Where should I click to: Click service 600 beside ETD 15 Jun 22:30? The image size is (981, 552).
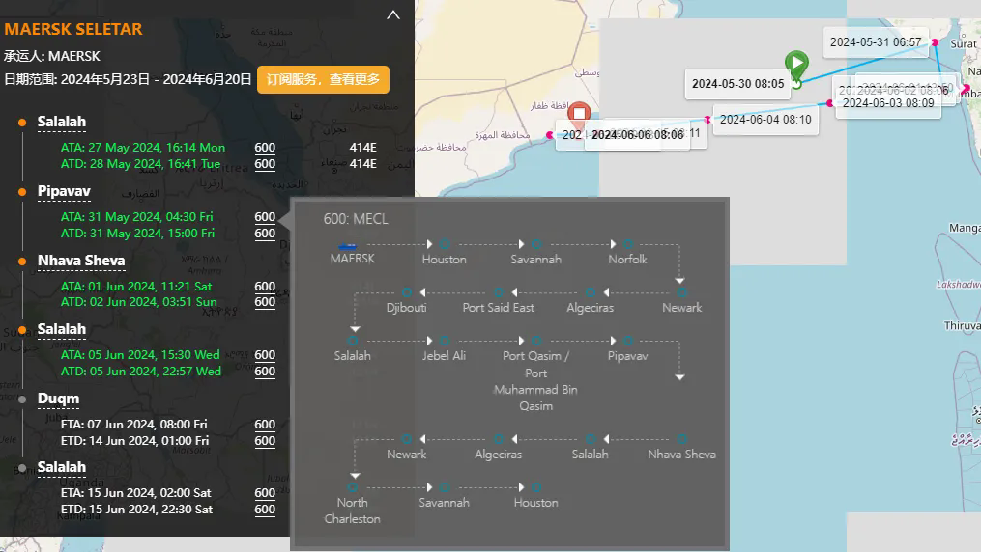tap(265, 509)
